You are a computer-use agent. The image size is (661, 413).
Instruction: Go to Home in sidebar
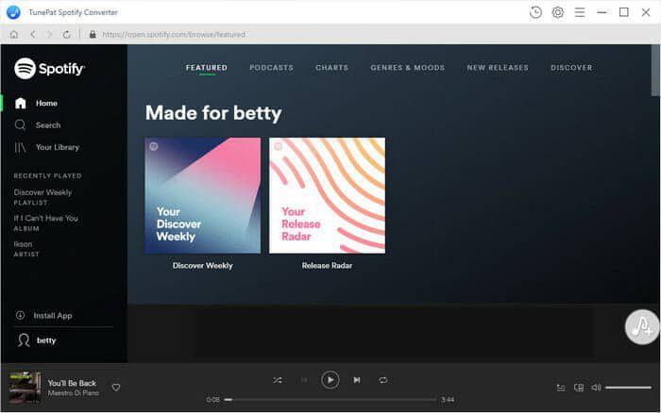(x=46, y=103)
